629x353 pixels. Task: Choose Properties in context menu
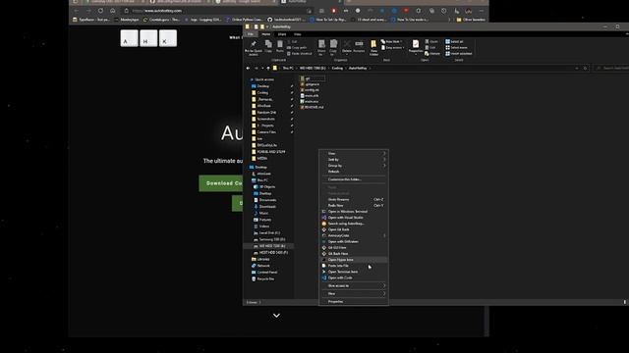(x=354, y=301)
